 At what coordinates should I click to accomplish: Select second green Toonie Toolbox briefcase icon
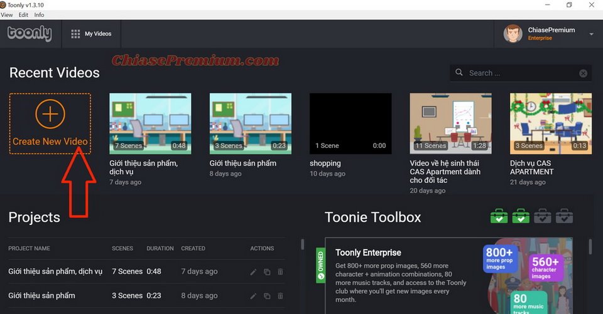point(521,216)
